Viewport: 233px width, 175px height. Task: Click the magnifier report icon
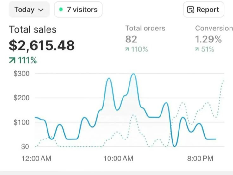pos(191,10)
